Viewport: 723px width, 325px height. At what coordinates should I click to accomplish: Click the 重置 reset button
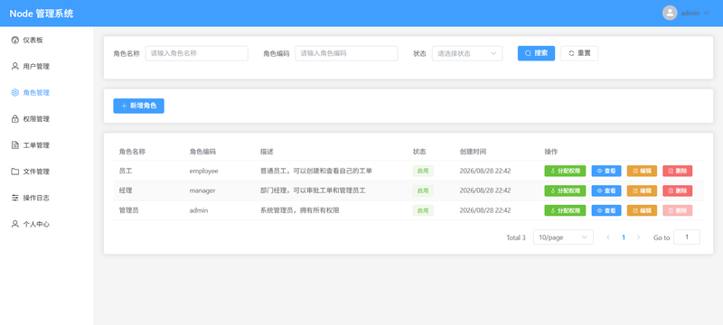tap(579, 53)
